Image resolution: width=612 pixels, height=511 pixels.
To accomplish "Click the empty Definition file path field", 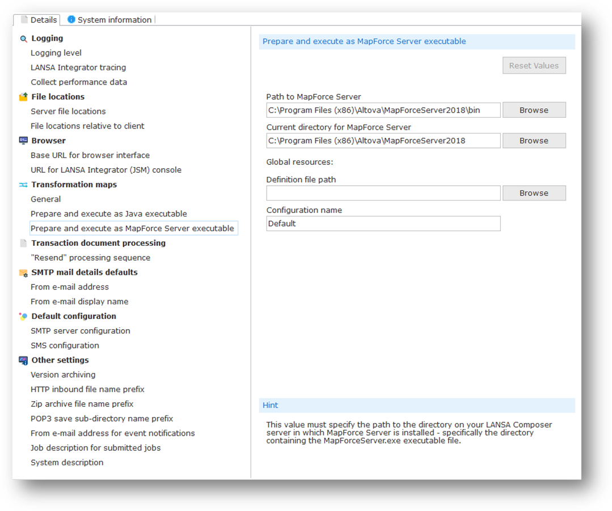I will click(x=383, y=193).
